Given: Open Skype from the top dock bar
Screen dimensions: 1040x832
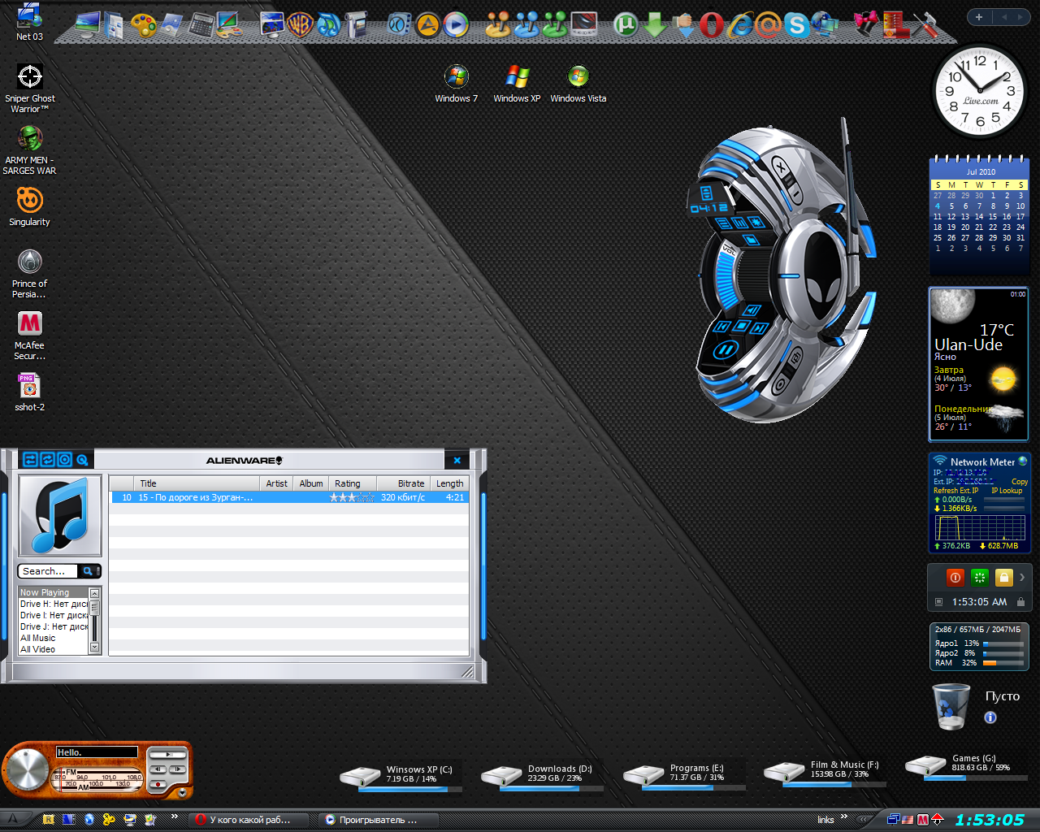Looking at the screenshot, I should (x=798, y=25).
